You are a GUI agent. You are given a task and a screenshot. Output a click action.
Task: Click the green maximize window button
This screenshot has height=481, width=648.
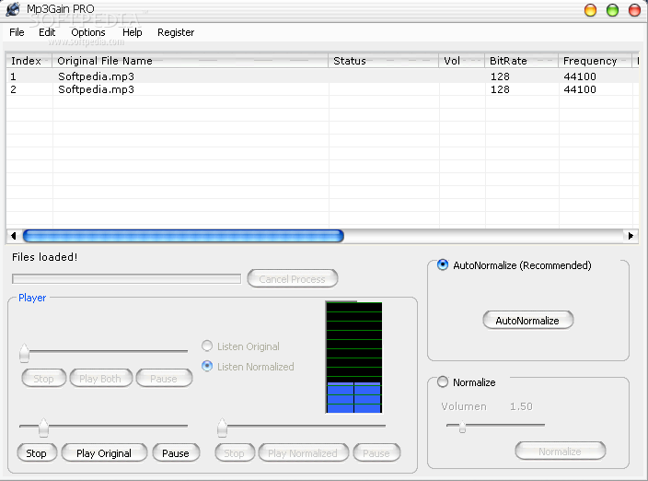pyautogui.click(x=612, y=10)
